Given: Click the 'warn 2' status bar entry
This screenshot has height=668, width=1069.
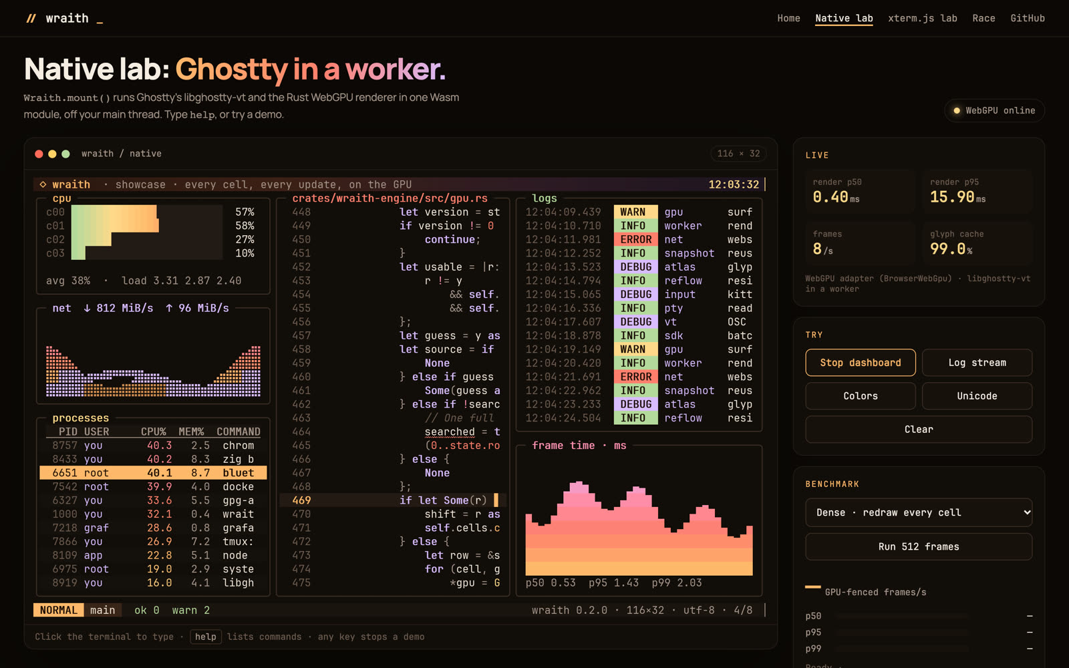Looking at the screenshot, I should point(191,611).
